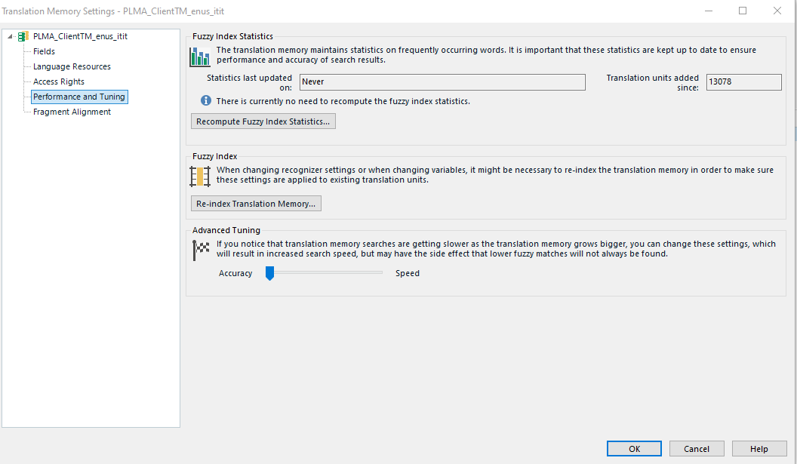Open the Language Resources settings page

(72, 66)
